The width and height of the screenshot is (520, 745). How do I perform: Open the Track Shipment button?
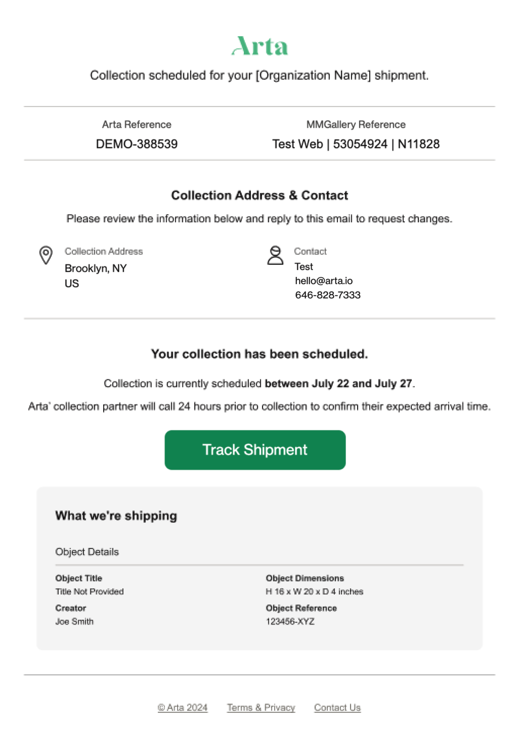coord(255,450)
